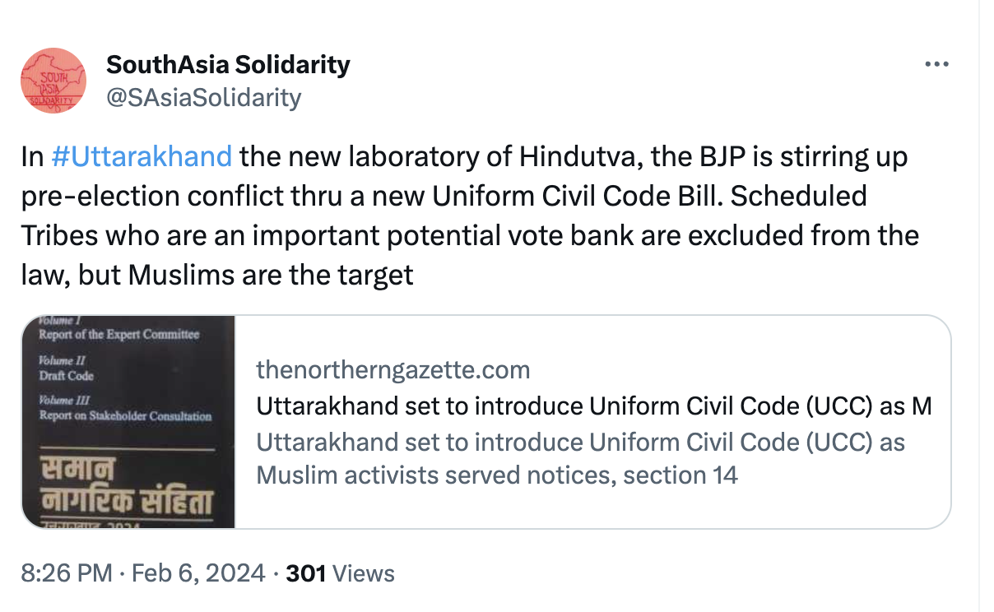View the 301 Views count

340,573
